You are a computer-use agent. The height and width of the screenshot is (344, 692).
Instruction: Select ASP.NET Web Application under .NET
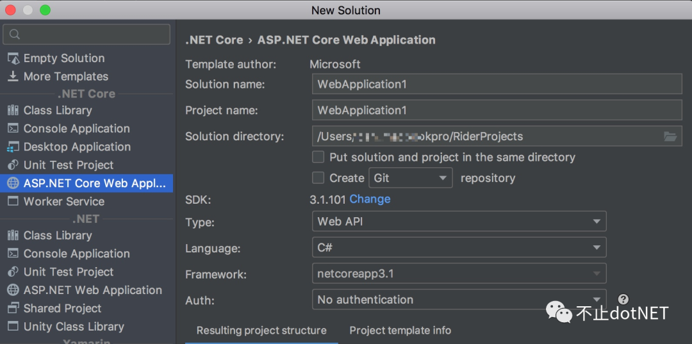tap(92, 290)
